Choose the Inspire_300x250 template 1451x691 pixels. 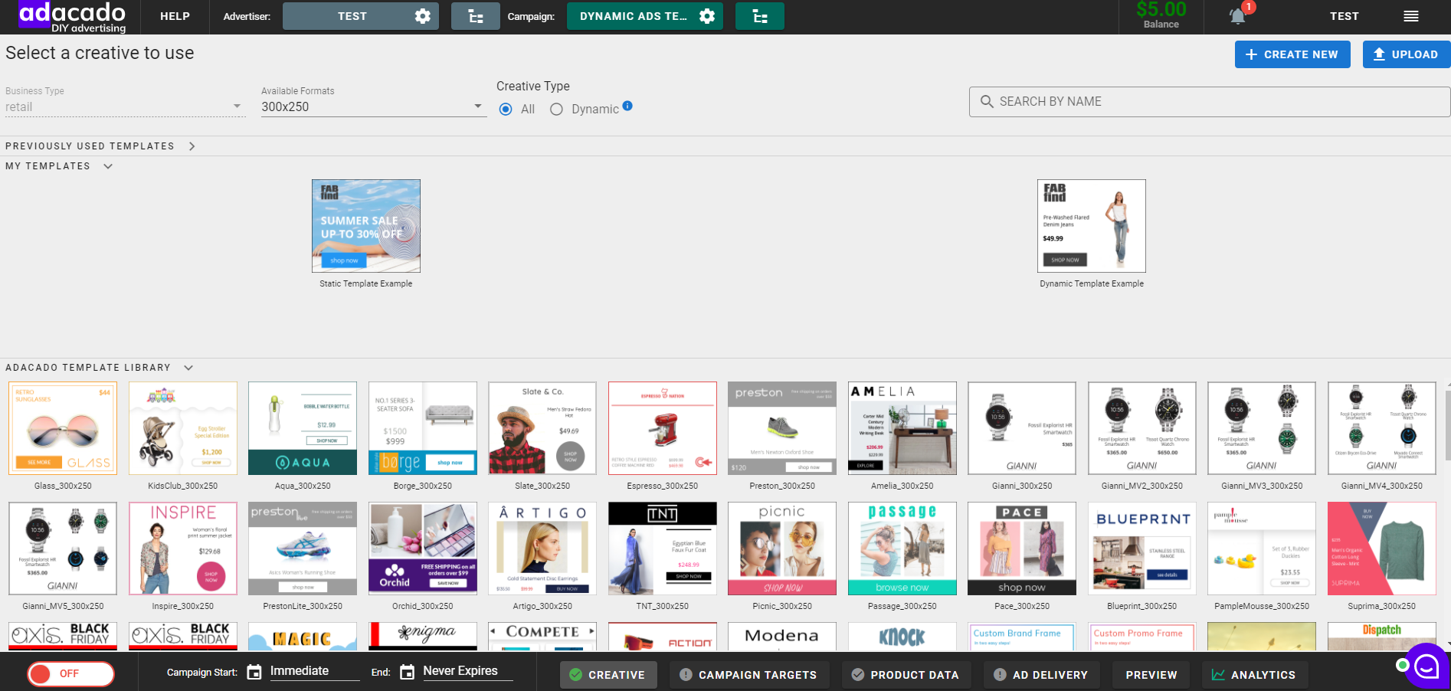[183, 549]
